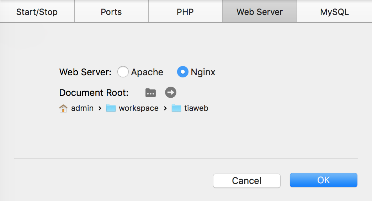
Task: Click the chevron between admin and workspace
Action: tap(100, 108)
